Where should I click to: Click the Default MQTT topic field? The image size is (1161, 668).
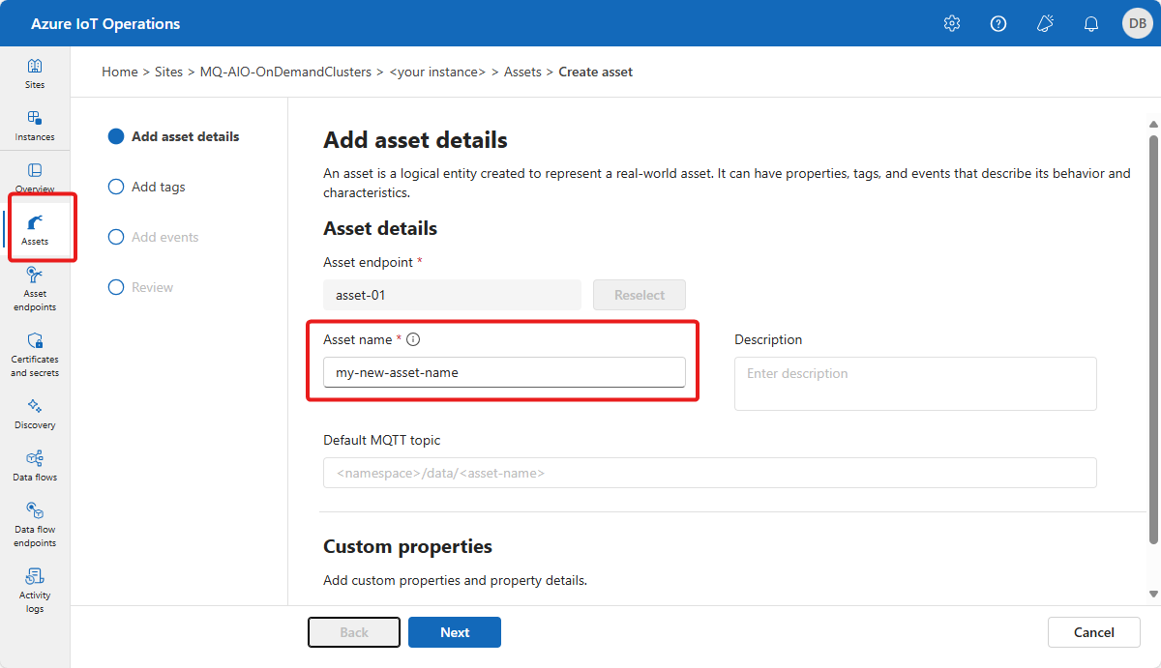point(710,473)
